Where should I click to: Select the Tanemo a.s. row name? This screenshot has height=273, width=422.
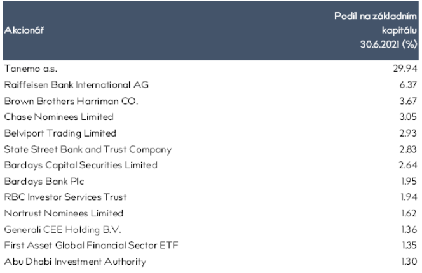click(x=31, y=69)
